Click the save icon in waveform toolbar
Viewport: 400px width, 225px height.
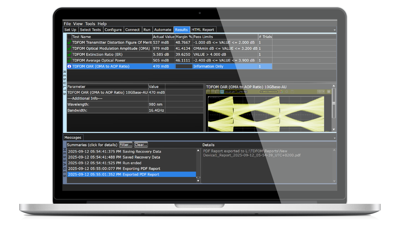(292, 92)
